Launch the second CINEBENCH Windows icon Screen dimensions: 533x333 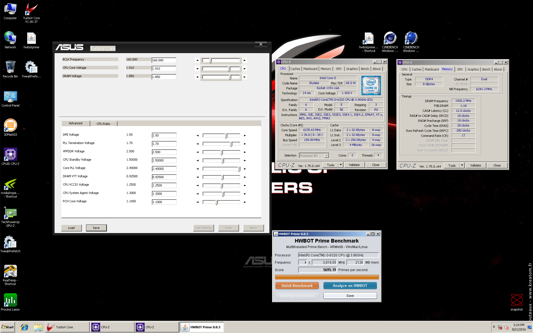[x=411, y=42]
